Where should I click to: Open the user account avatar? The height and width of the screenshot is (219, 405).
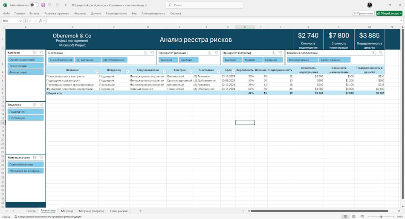(x=370, y=5)
